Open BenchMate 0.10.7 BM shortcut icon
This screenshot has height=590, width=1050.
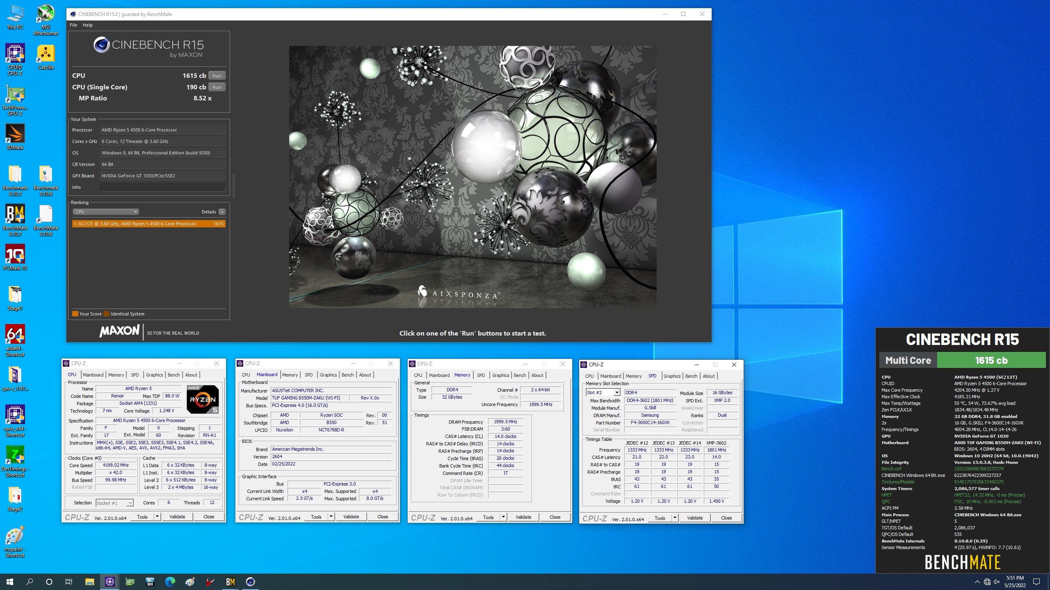(15, 220)
